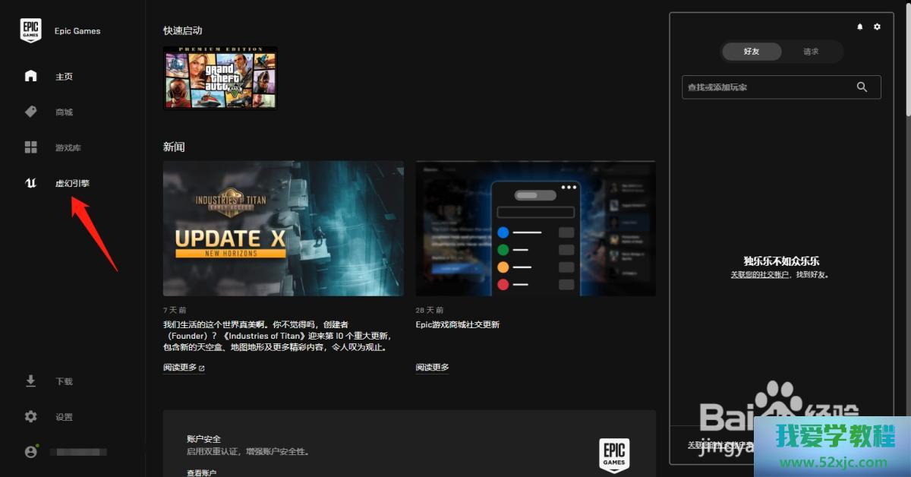The width and height of the screenshot is (911, 477).
Task: Select the 虚幻引擎 Unreal Engine icon
Action: coord(30,183)
